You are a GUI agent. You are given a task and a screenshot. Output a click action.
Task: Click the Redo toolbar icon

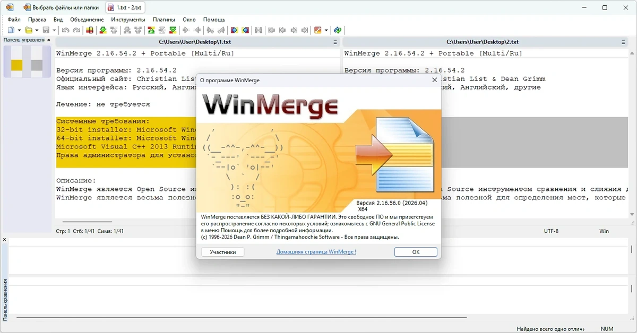[76, 30]
